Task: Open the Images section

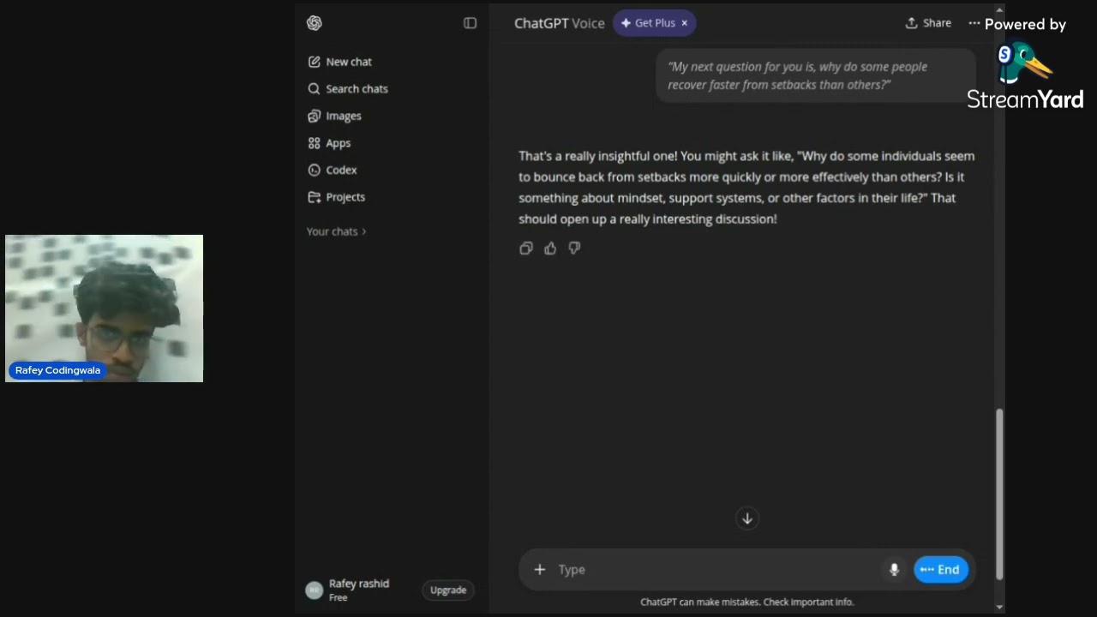Action: pos(335,116)
